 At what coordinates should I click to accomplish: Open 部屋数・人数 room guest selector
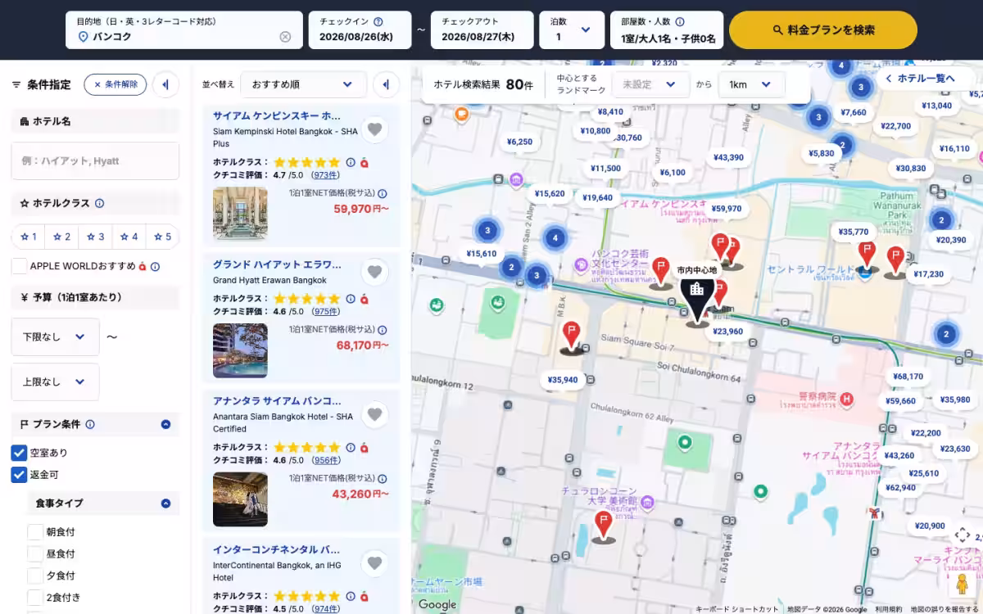[667, 30]
